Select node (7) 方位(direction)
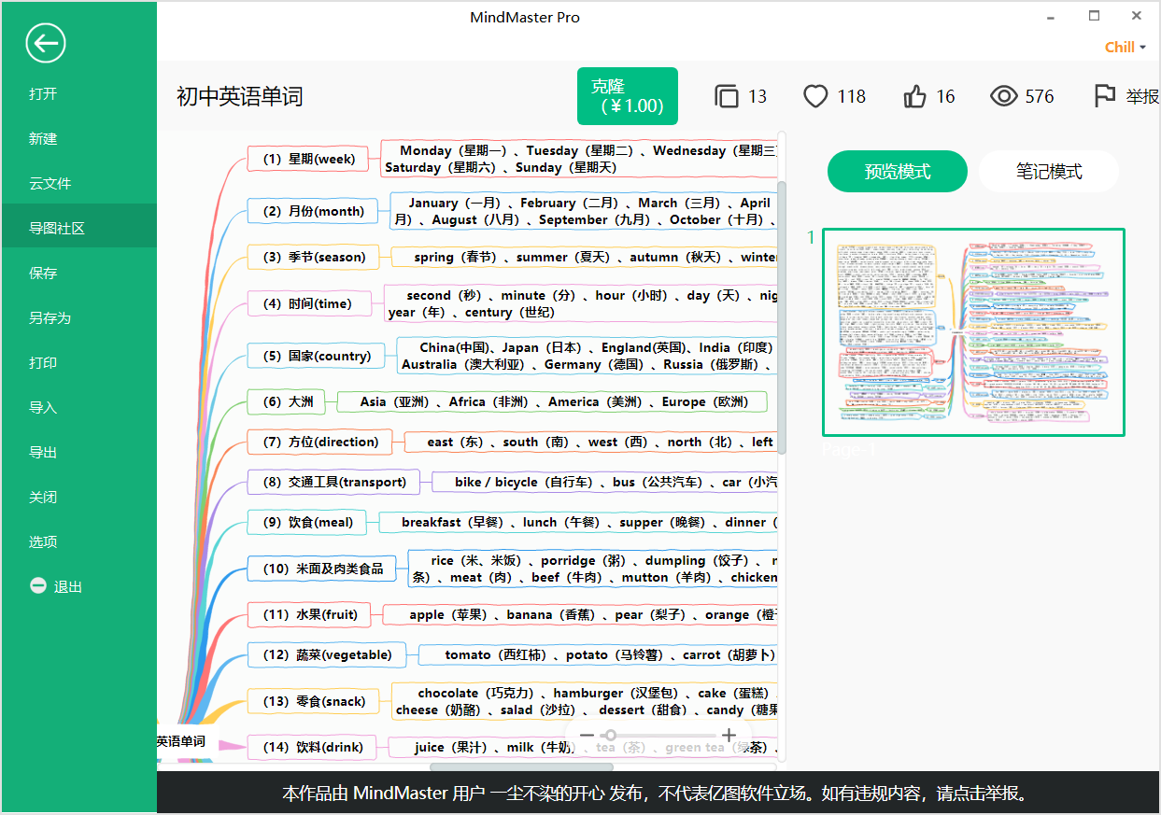This screenshot has width=1161, height=815. [x=320, y=442]
